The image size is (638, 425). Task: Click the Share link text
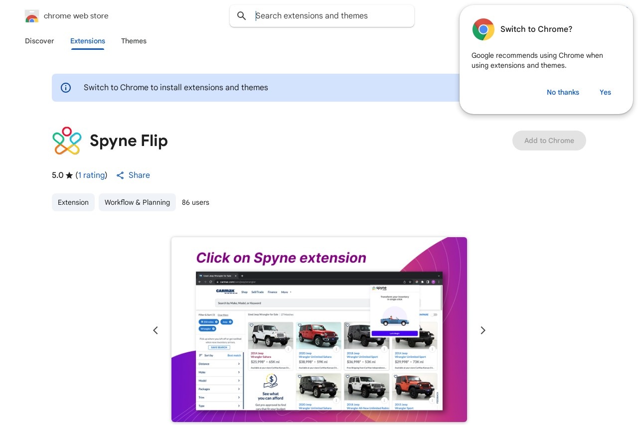coord(139,175)
